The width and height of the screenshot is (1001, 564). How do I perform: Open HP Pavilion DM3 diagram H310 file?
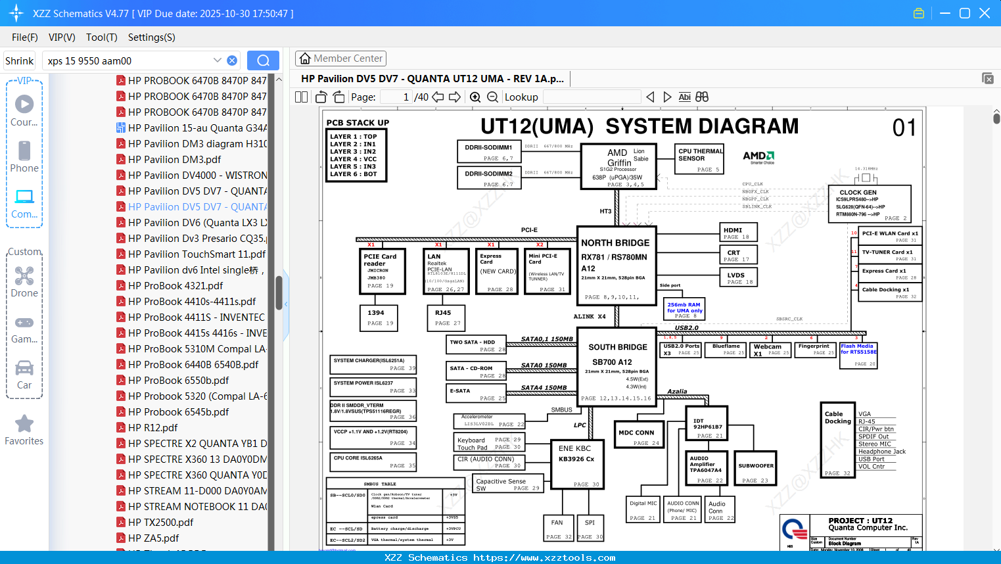pos(191,143)
